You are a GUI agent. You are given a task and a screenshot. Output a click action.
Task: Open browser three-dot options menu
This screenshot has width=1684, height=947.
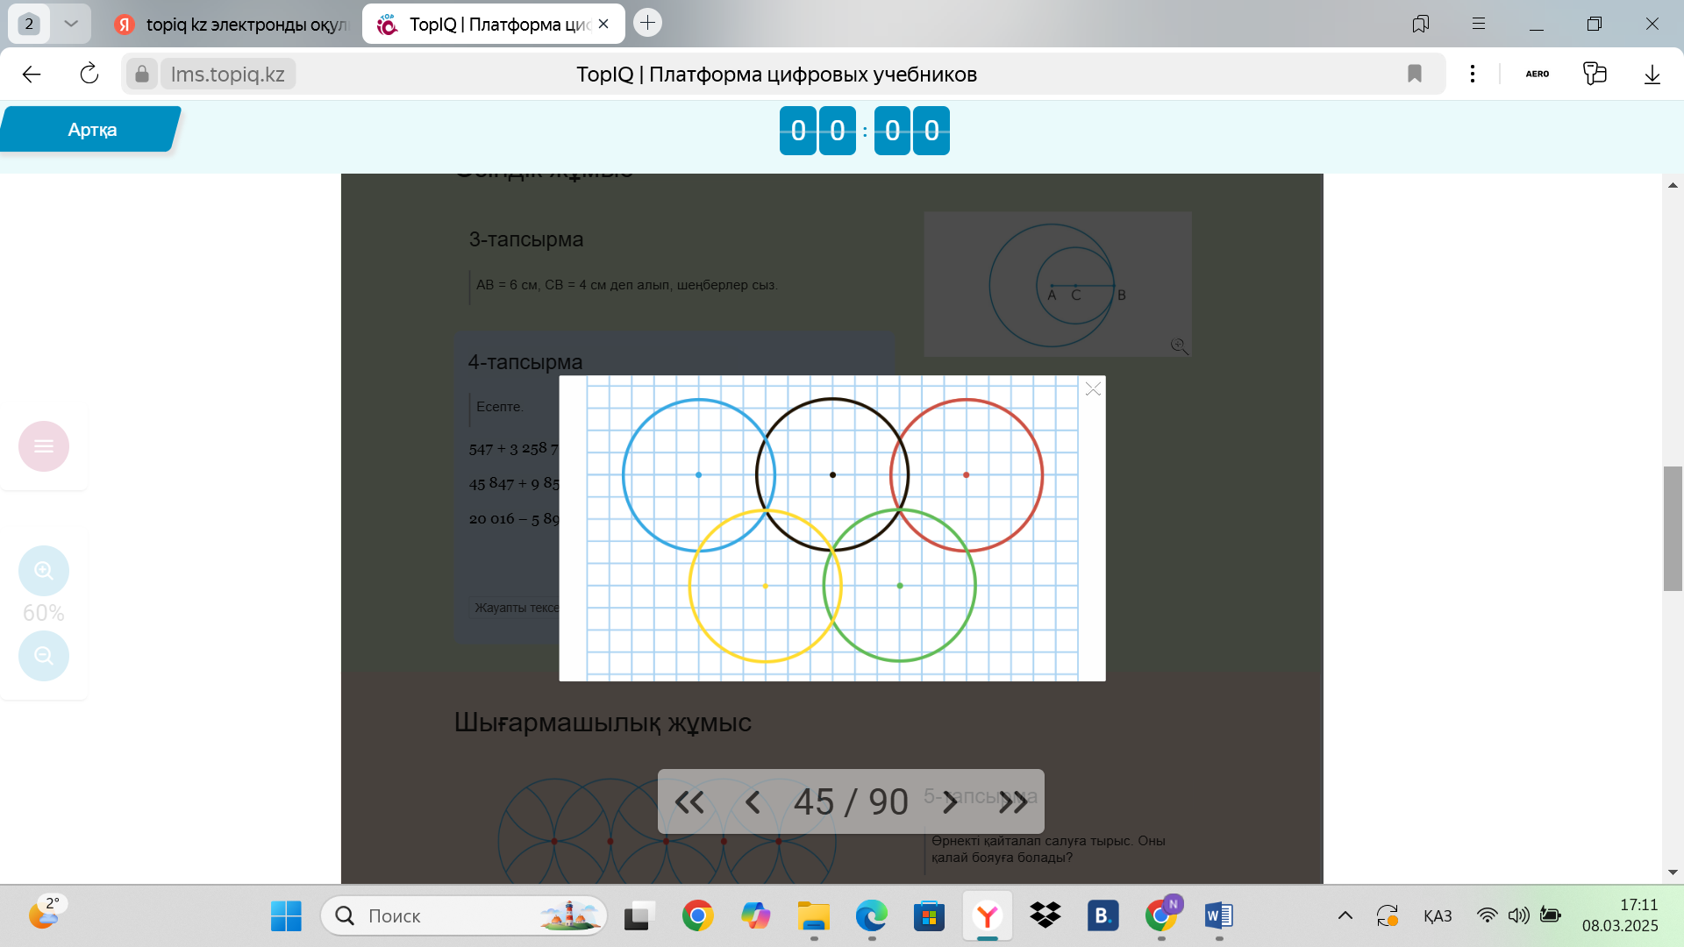(x=1472, y=74)
